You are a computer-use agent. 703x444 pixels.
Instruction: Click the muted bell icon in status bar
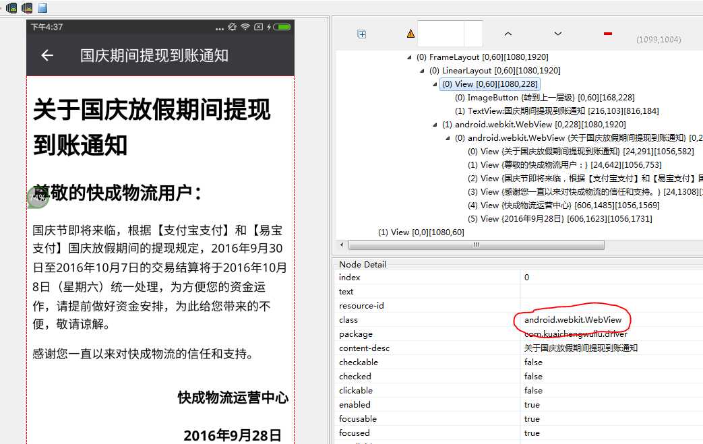click(232, 27)
